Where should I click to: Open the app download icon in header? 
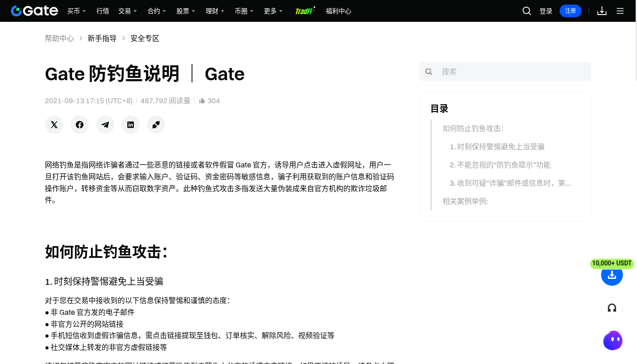click(x=602, y=11)
